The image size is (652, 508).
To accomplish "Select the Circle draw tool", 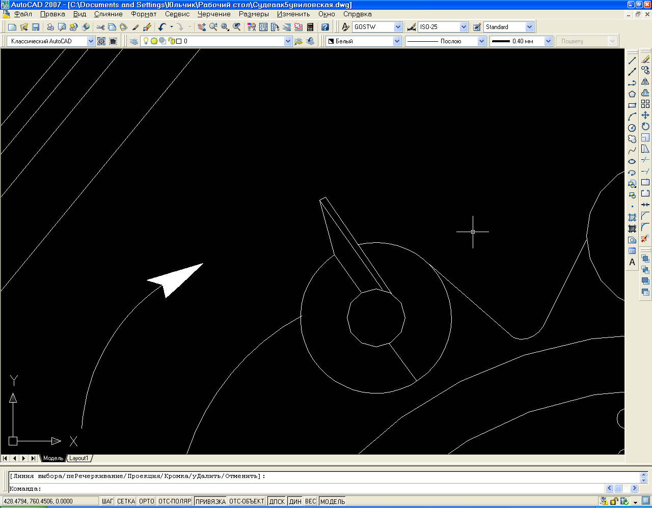I will [x=632, y=128].
